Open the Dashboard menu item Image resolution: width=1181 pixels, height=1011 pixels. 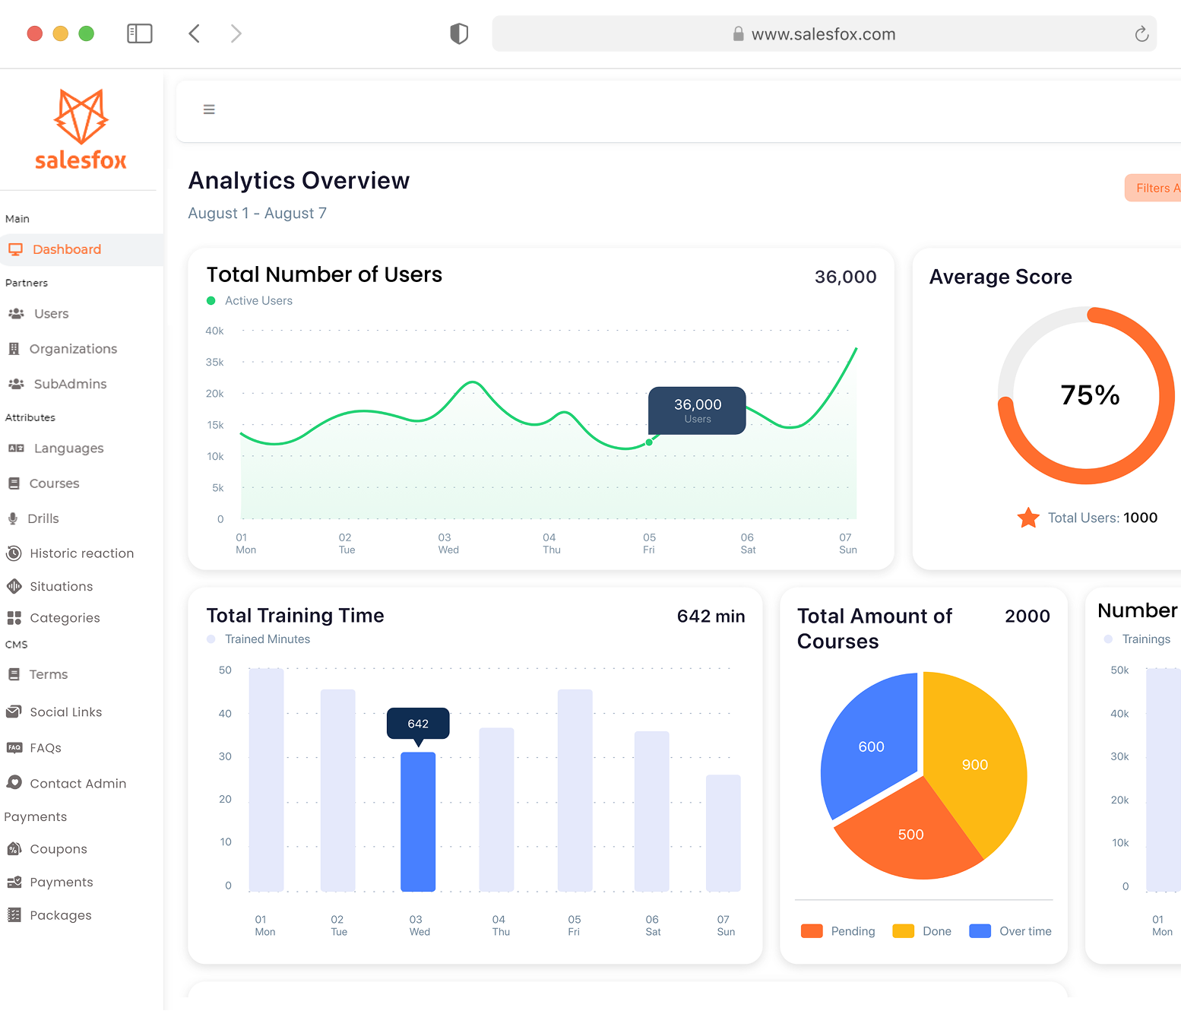pos(81,249)
